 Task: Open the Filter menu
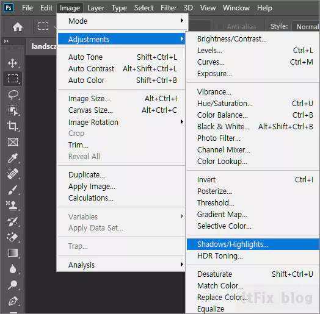pyautogui.click(x=169, y=8)
